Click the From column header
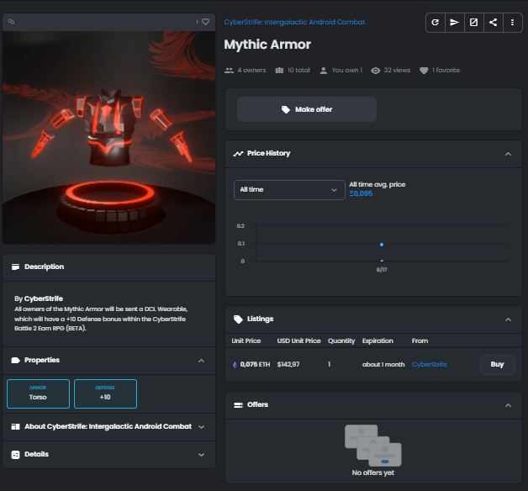The width and height of the screenshot is (528, 491). pyautogui.click(x=420, y=341)
